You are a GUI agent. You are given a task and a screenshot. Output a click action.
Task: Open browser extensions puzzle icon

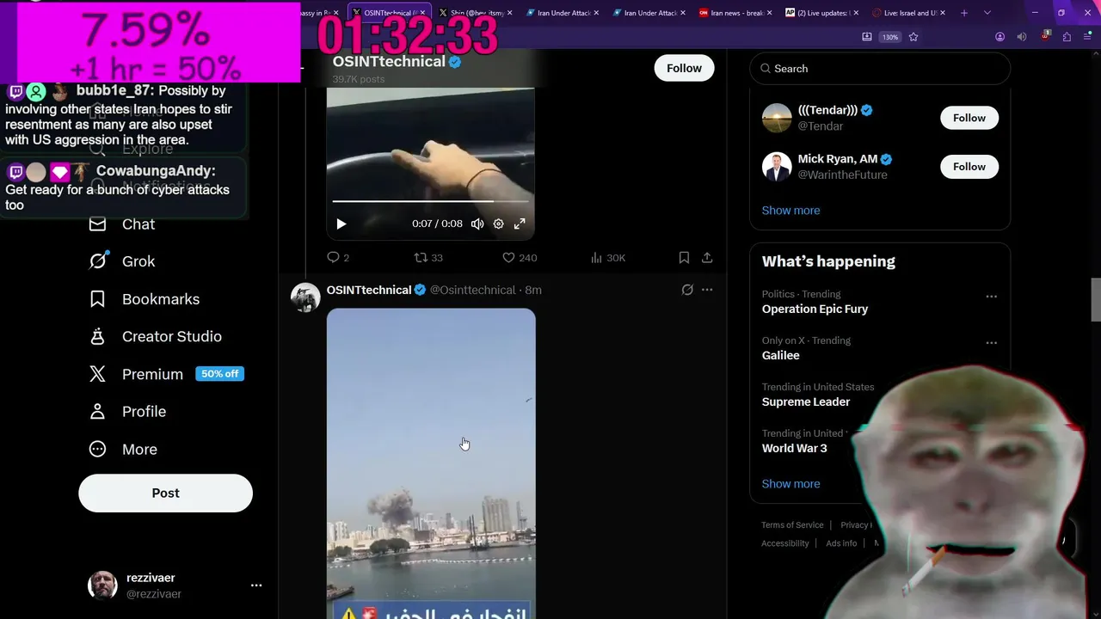click(1067, 37)
